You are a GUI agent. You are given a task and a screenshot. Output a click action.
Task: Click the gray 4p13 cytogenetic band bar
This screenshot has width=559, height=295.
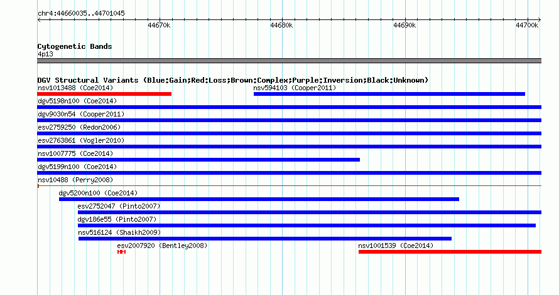290,61
